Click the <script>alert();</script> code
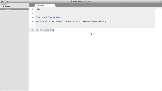Viewport: 162px width, 91px height. point(96,21)
